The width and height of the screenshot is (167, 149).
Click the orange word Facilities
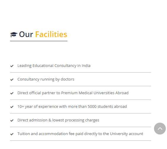pyautogui.click(x=51, y=34)
